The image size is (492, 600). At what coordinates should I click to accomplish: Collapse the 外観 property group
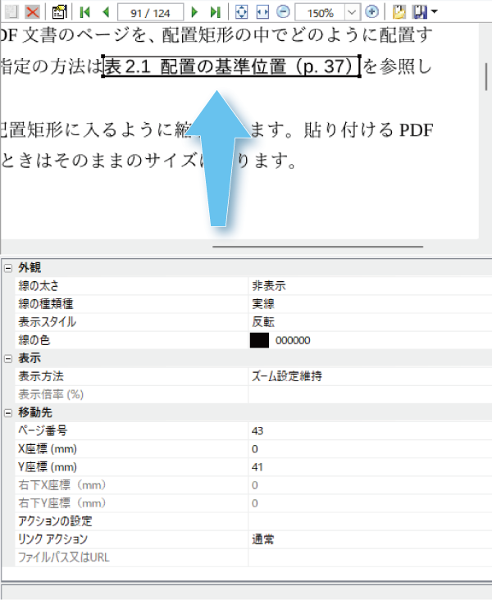pos(8,268)
